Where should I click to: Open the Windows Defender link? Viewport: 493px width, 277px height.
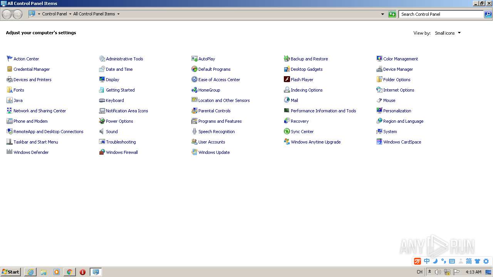(x=31, y=152)
